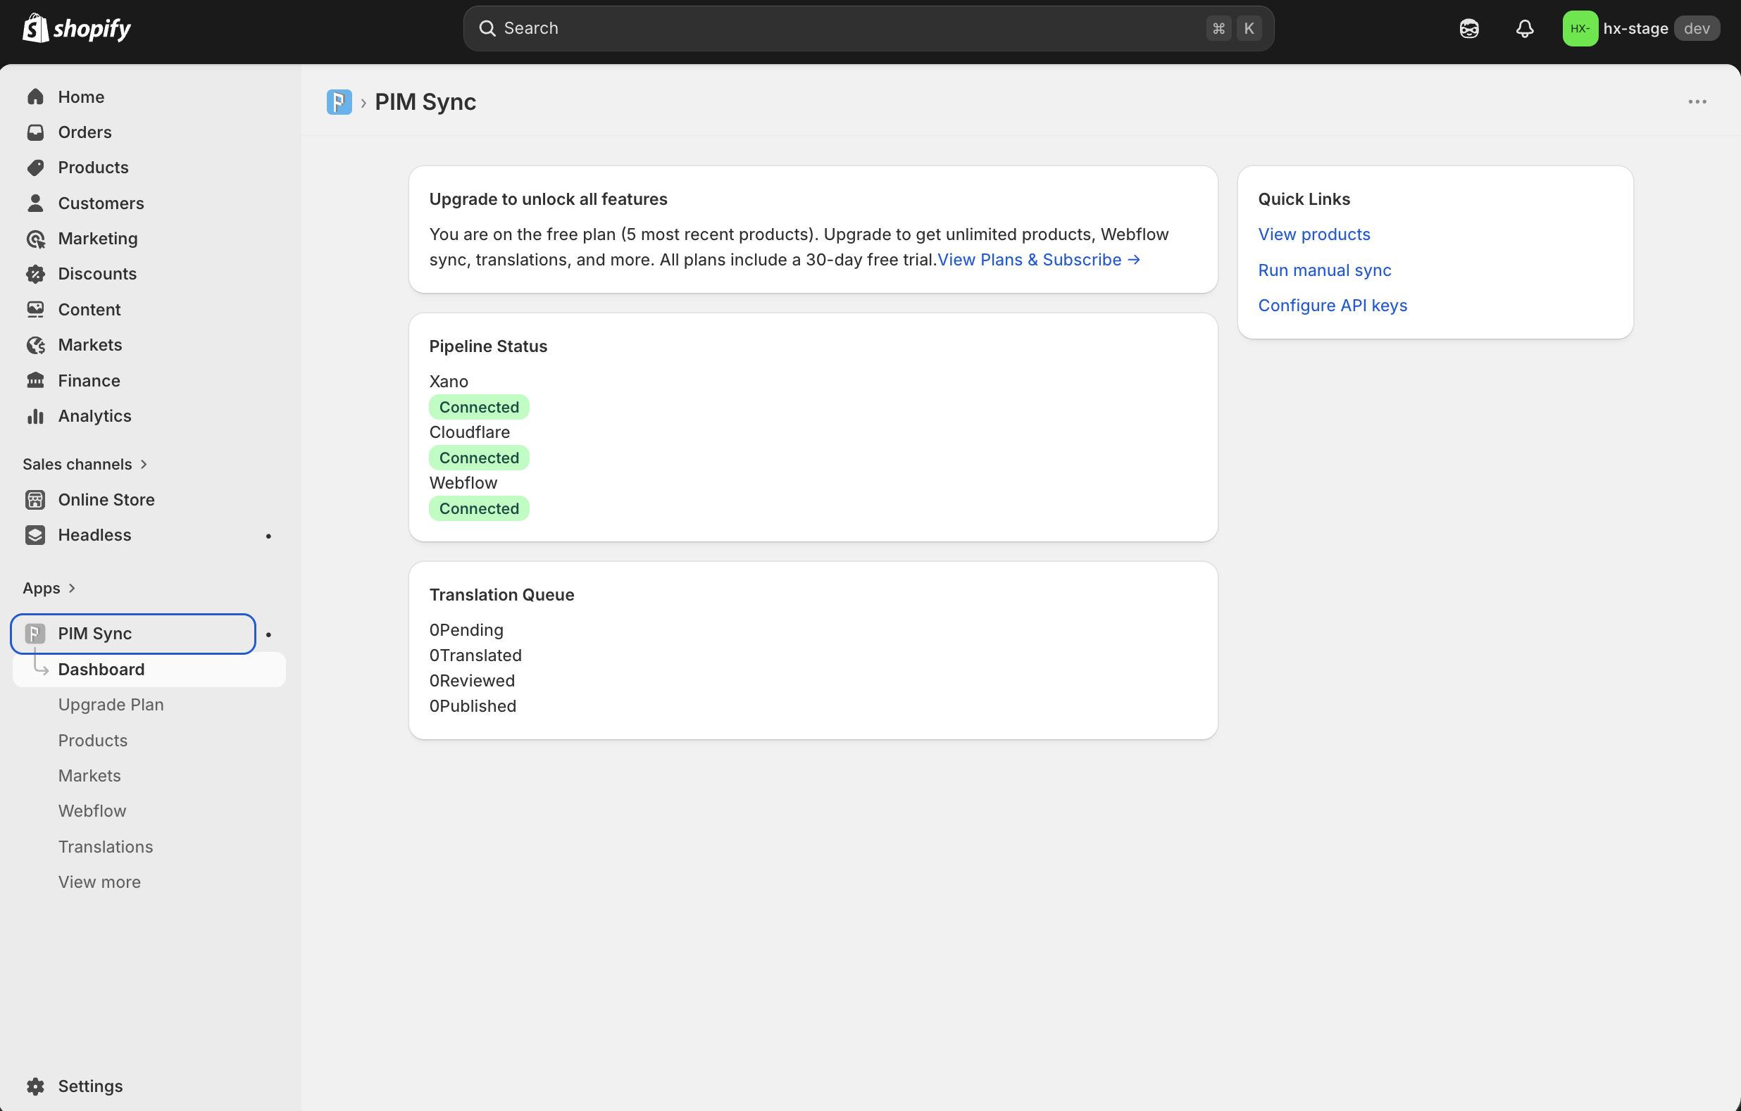Click the PIM Sync breadcrumb app icon
1741x1111 pixels.
[339, 102]
